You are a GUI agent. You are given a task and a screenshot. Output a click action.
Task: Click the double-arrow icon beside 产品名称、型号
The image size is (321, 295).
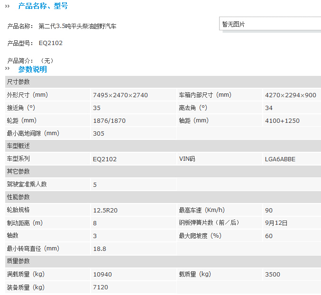[8, 6]
